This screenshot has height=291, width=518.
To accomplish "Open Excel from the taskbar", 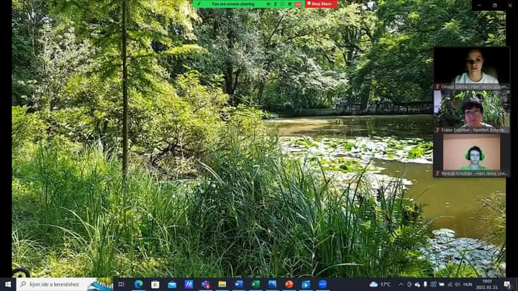I will (x=255, y=285).
